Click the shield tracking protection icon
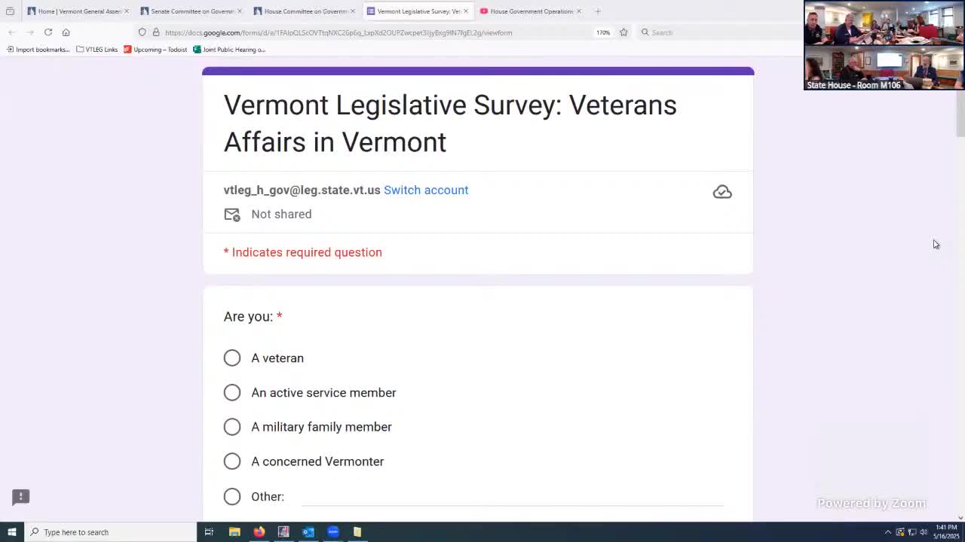 pos(142,32)
